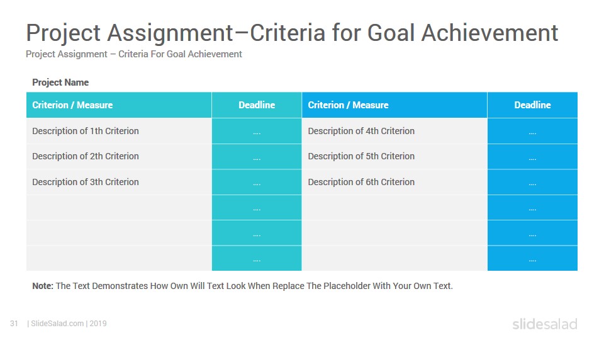Click Description of 5th Criterion cell
Screen dimensions: 604x340
(x=394, y=157)
